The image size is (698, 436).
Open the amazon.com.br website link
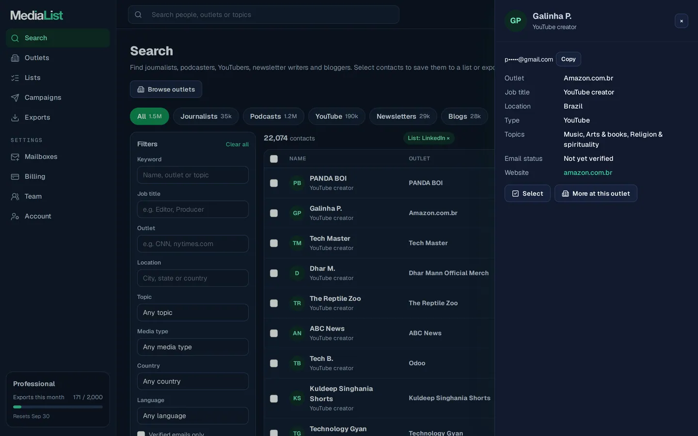[588, 172]
